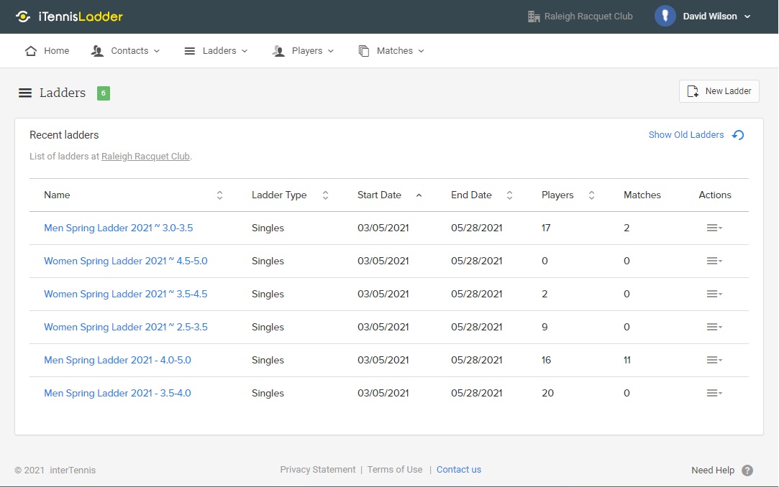The height and width of the screenshot is (487, 779).
Task: Click the Contact us footer link
Action: click(x=458, y=470)
